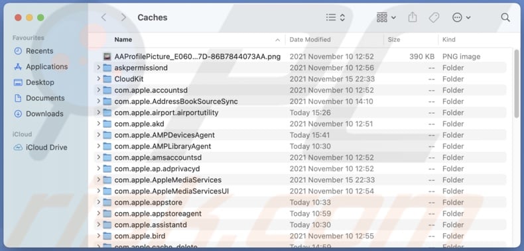Expand the com.apple.accountsd folder
The width and height of the screenshot is (524, 251).
[x=98, y=90]
